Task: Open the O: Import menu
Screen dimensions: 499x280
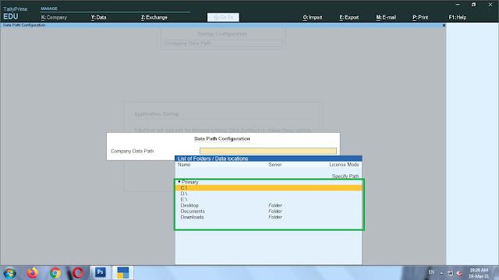Action: [313, 17]
